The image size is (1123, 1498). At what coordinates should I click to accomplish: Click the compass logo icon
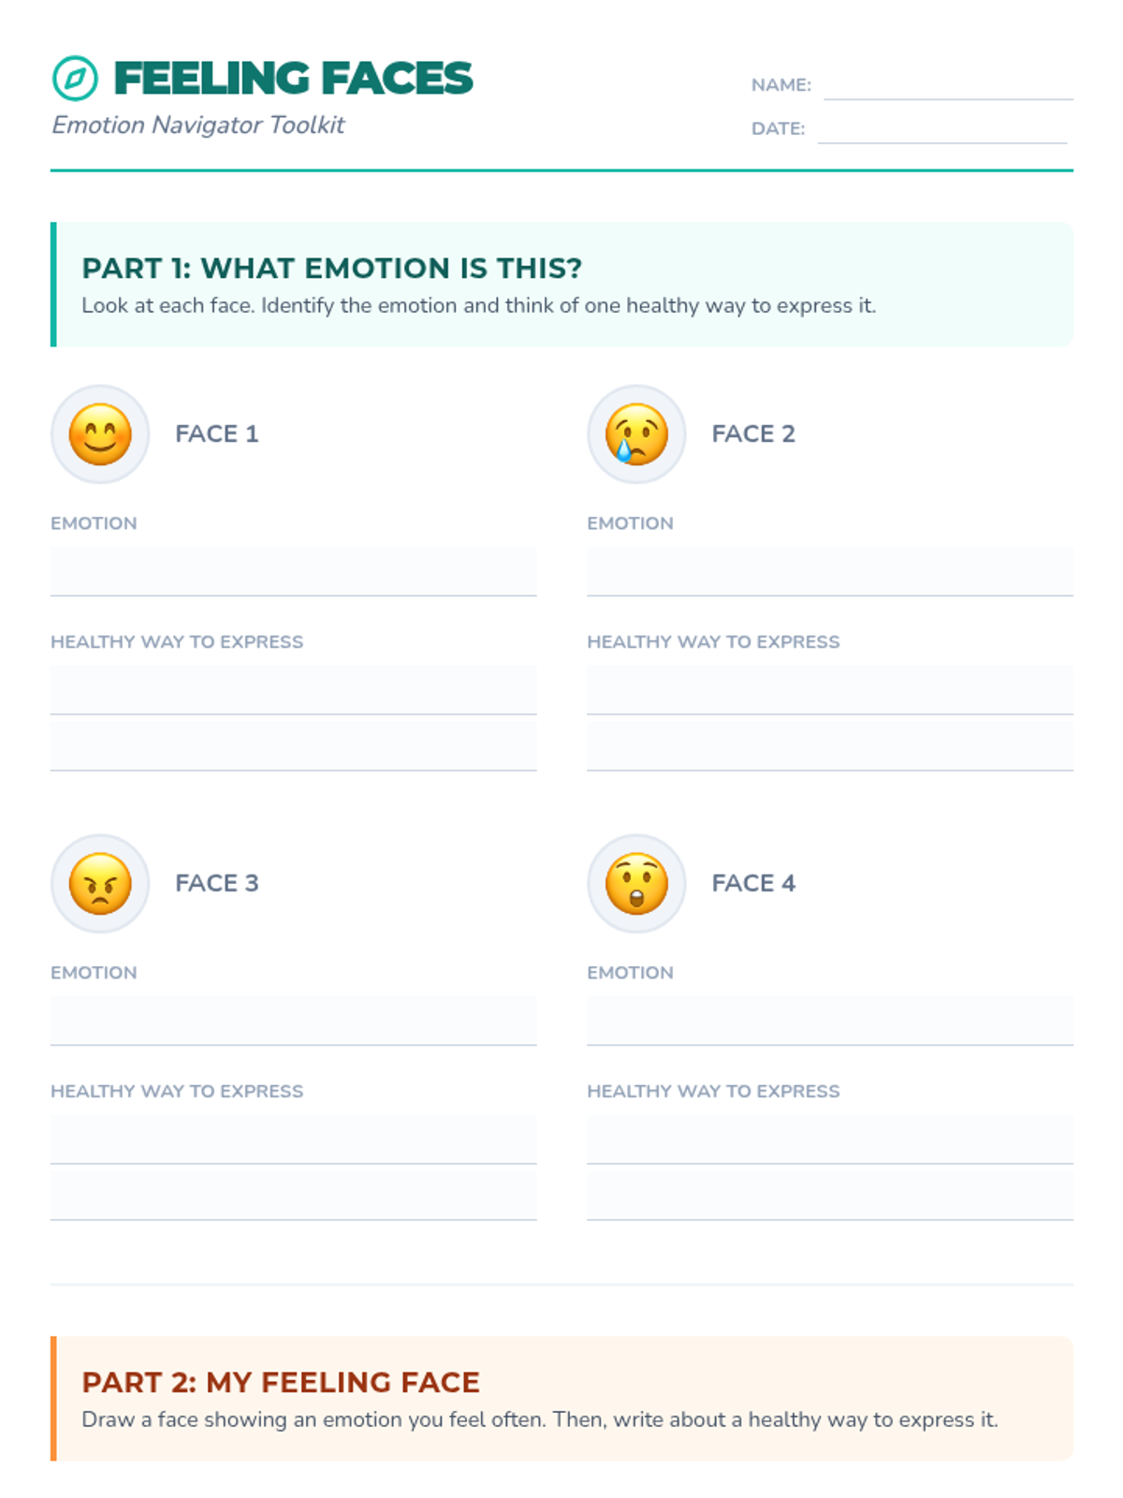(75, 79)
